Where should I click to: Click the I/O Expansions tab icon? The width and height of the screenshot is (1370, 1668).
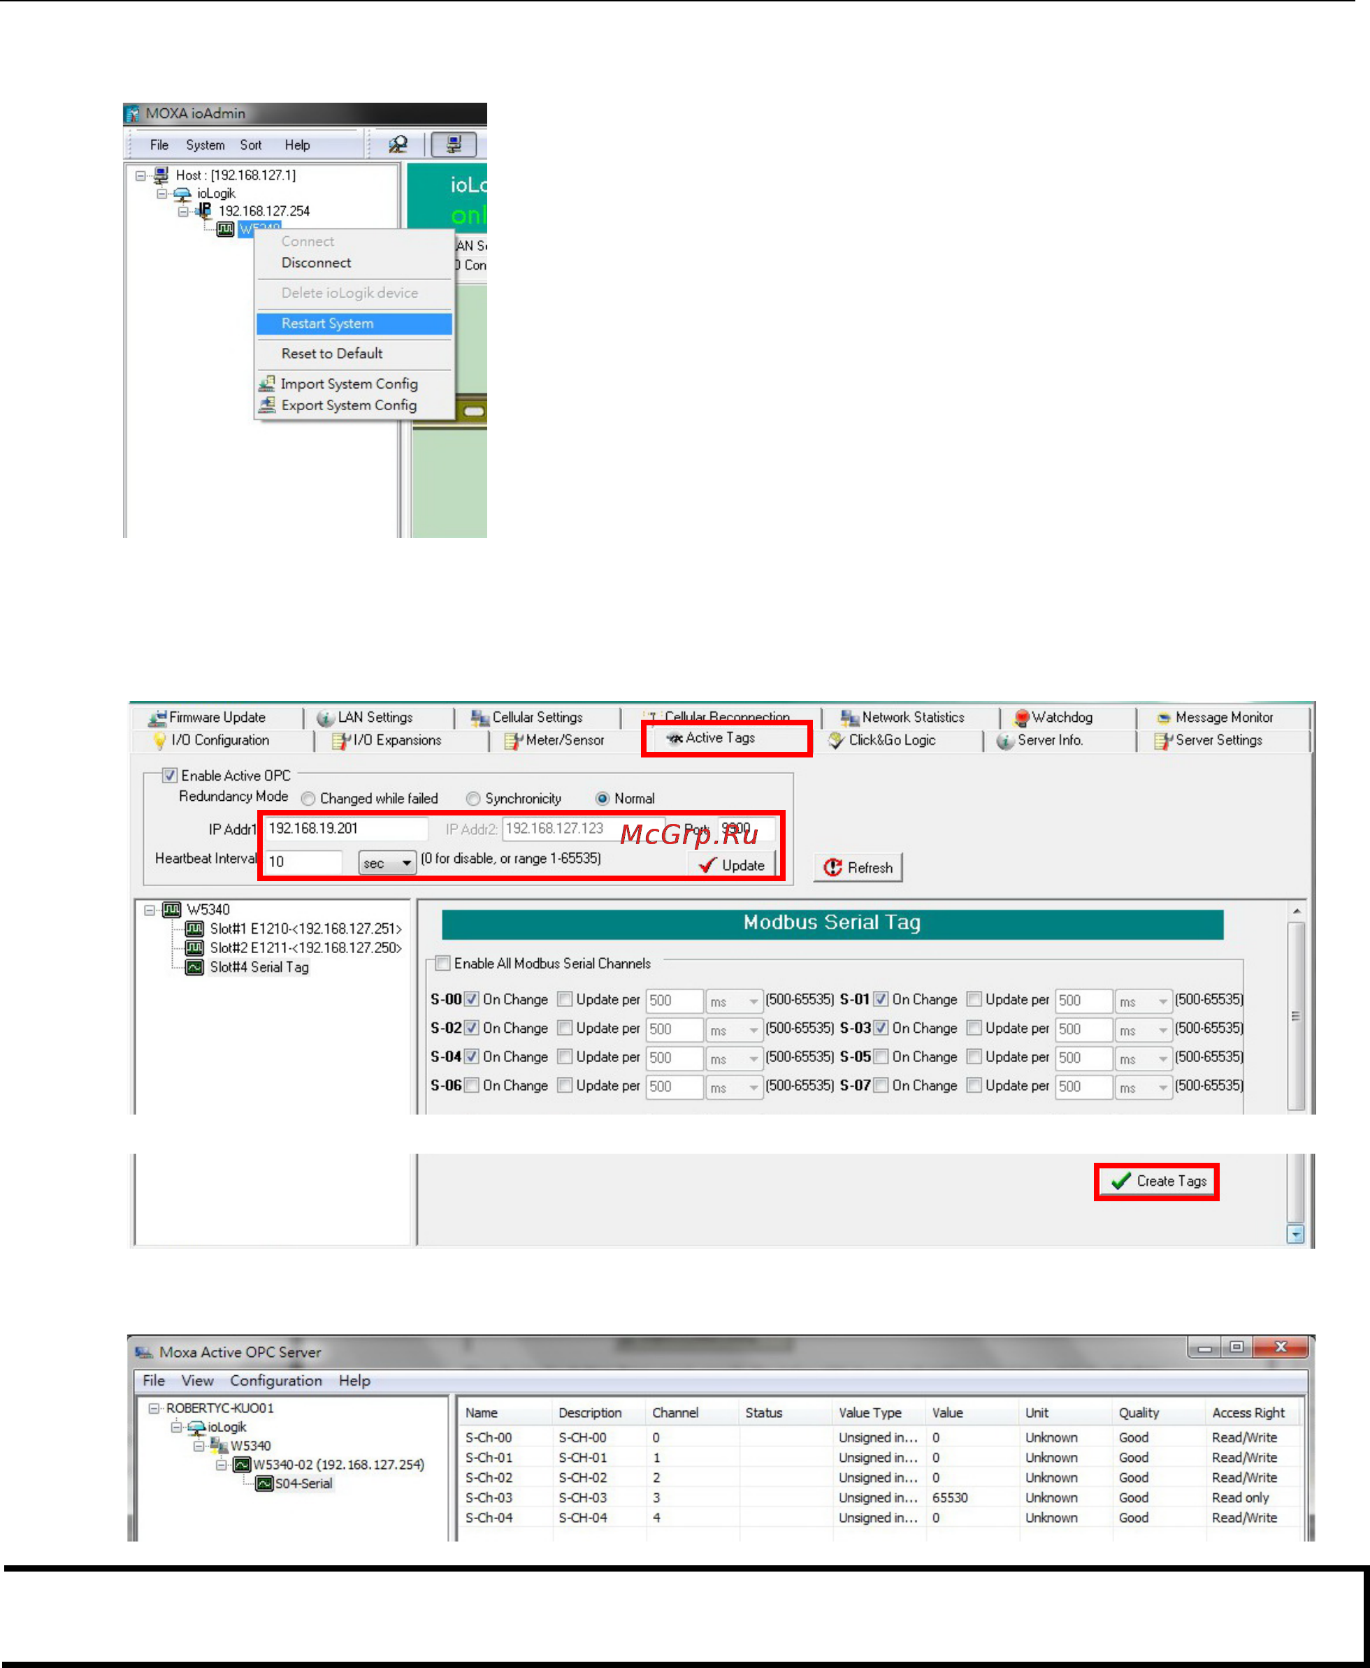(x=342, y=740)
